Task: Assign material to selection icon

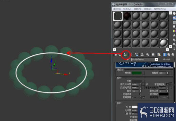Action: (125, 55)
